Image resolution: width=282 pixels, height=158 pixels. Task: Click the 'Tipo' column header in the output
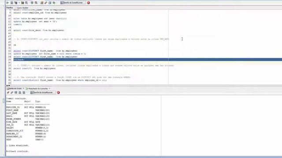(x=37, y=101)
